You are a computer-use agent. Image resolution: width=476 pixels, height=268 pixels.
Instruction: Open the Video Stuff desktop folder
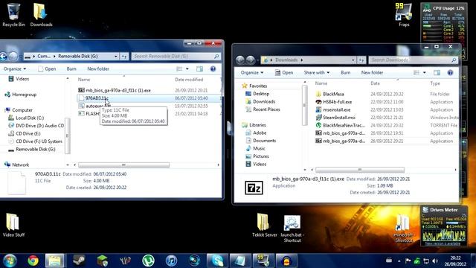coord(13,225)
